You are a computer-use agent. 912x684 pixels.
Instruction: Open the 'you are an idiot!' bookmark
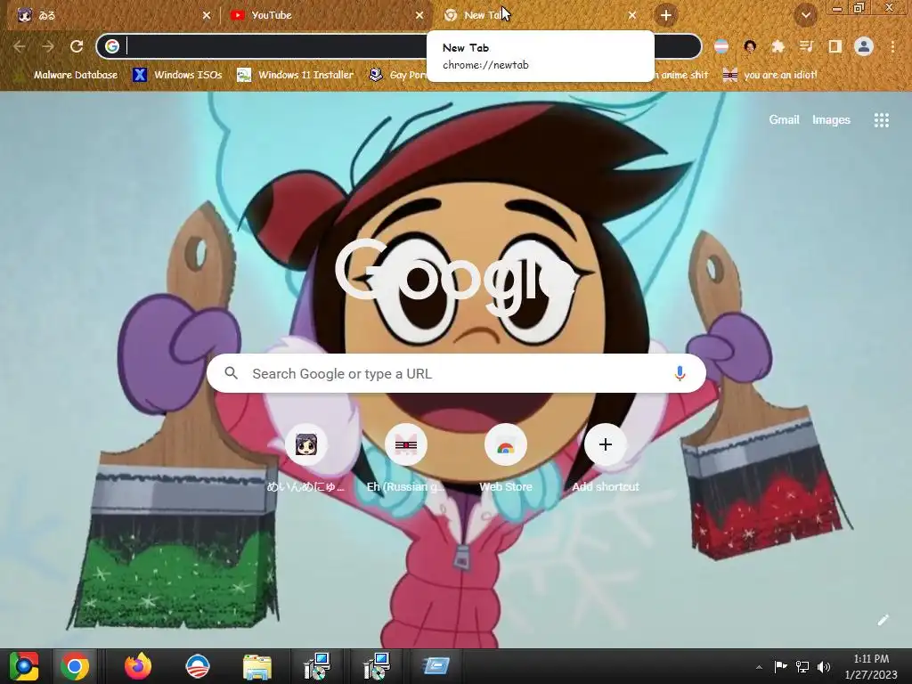(770, 75)
